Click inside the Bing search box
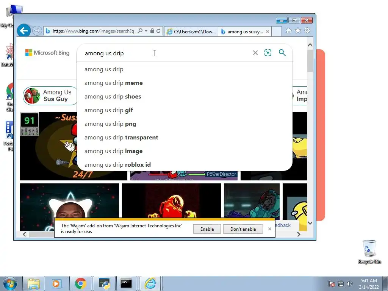Viewport: 388px width, 291px height. [x=166, y=53]
